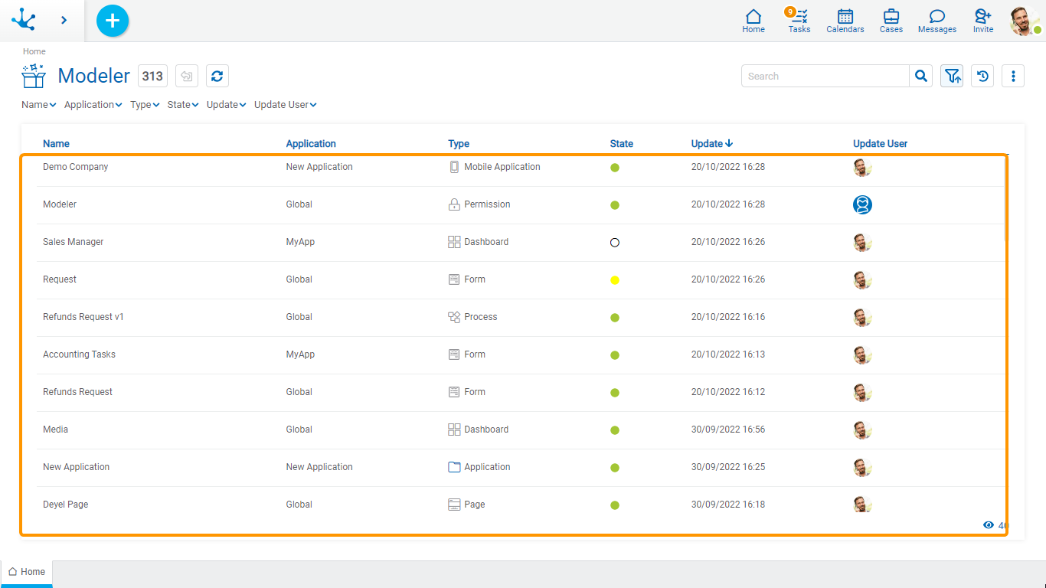Click empty state circle of Sales Manager

click(615, 243)
